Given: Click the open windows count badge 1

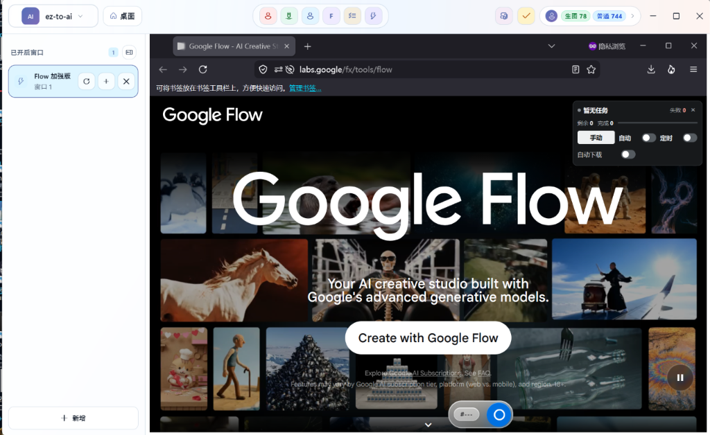Looking at the screenshot, I should tap(113, 53).
